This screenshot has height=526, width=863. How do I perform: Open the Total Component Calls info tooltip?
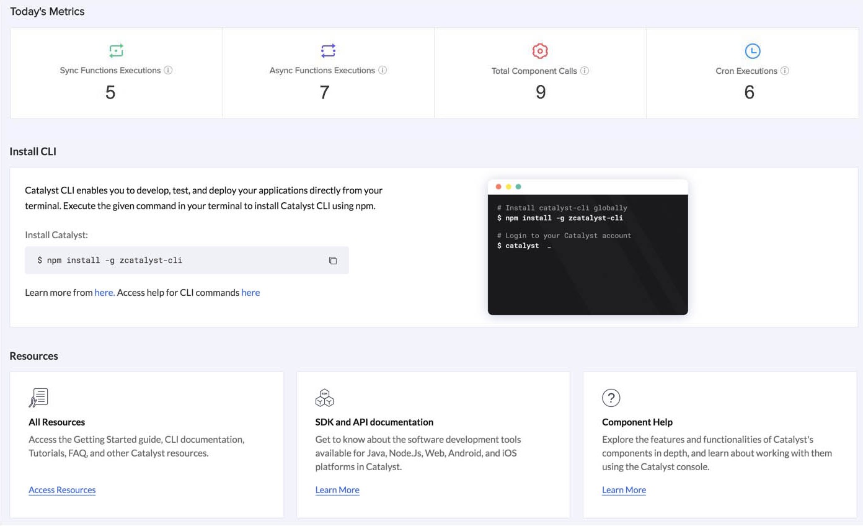(583, 70)
